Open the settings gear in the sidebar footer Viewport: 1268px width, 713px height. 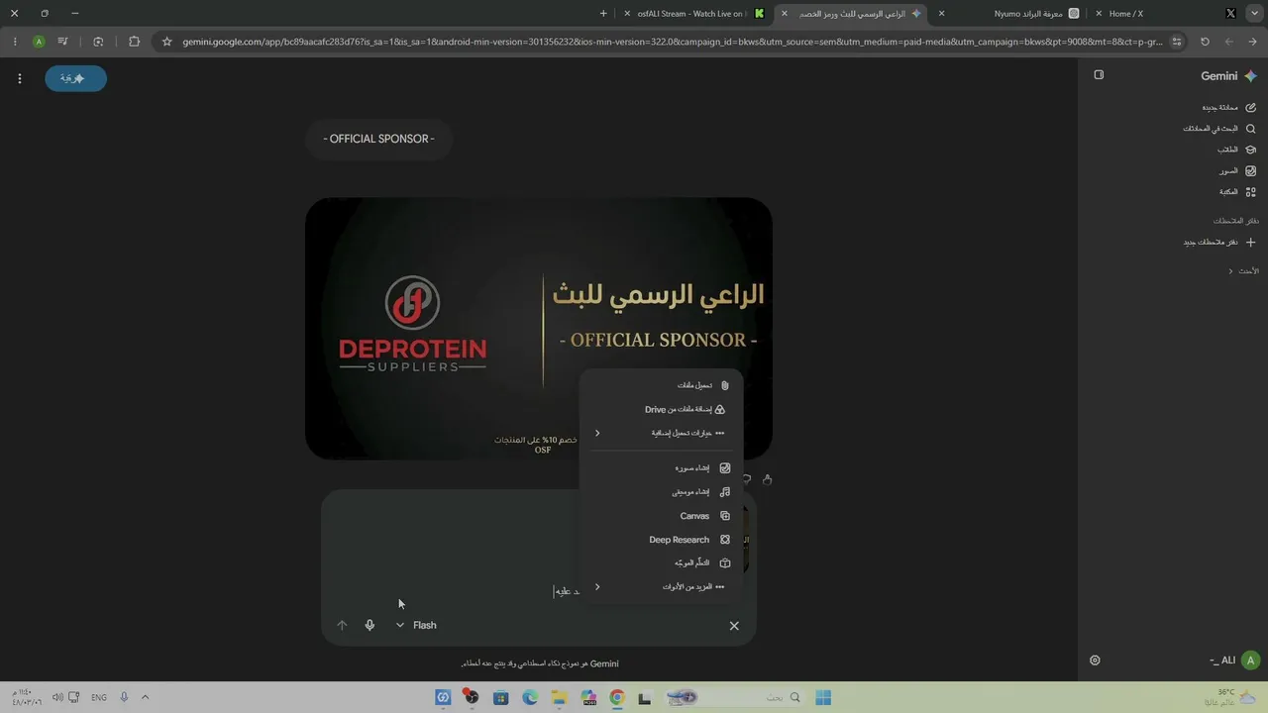coord(1095,661)
